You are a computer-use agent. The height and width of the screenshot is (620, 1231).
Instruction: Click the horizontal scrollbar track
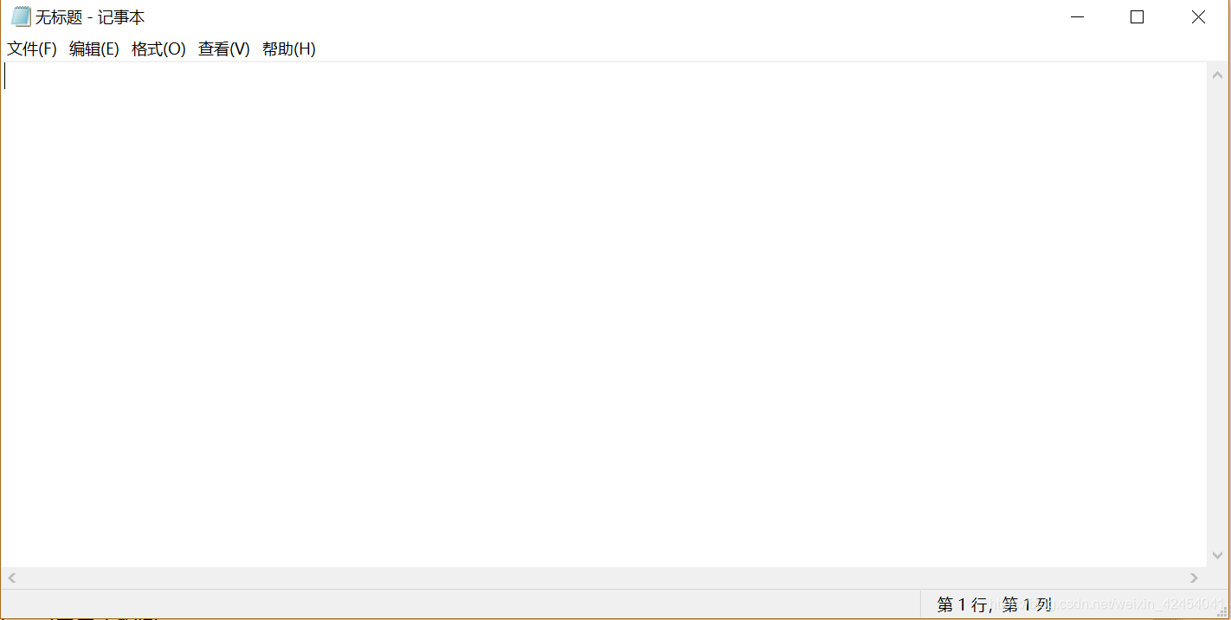pos(603,578)
